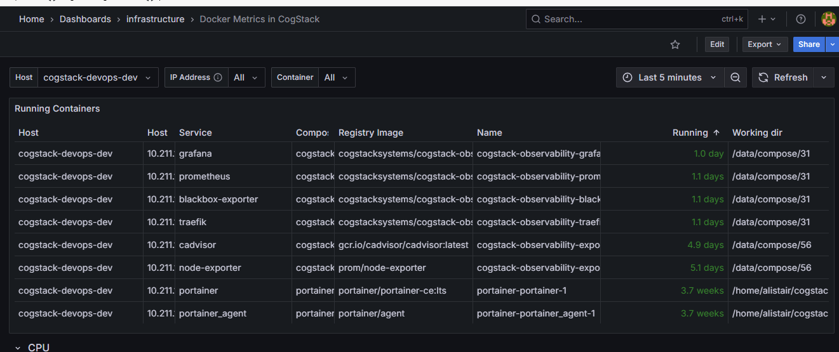This screenshot has width=839, height=352.
Task: Click the blackbox-exporter service cell
Action: (233, 199)
